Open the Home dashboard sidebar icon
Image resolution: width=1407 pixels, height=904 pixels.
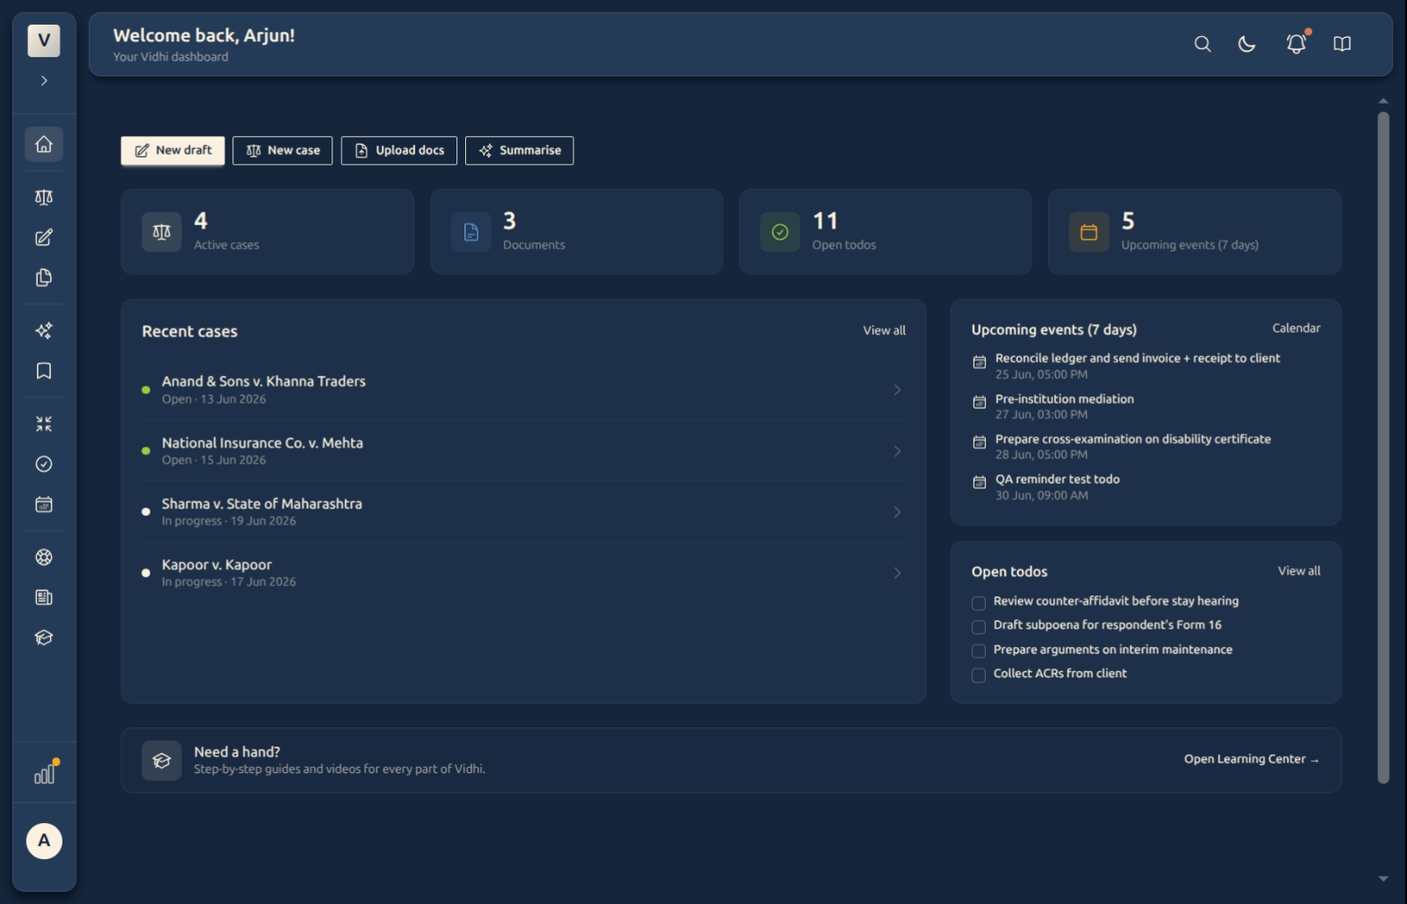tap(44, 144)
